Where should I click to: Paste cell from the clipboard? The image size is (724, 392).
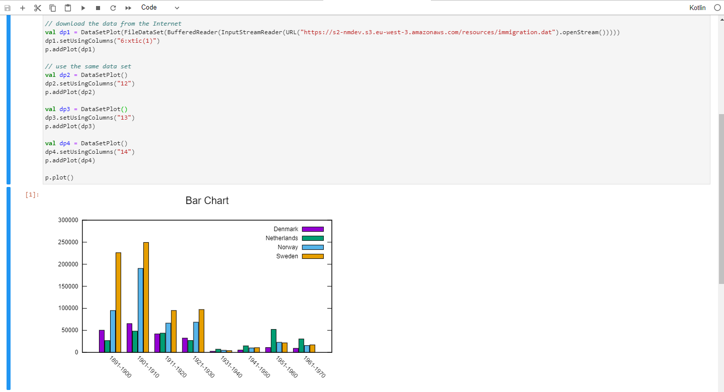coord(67,8)
